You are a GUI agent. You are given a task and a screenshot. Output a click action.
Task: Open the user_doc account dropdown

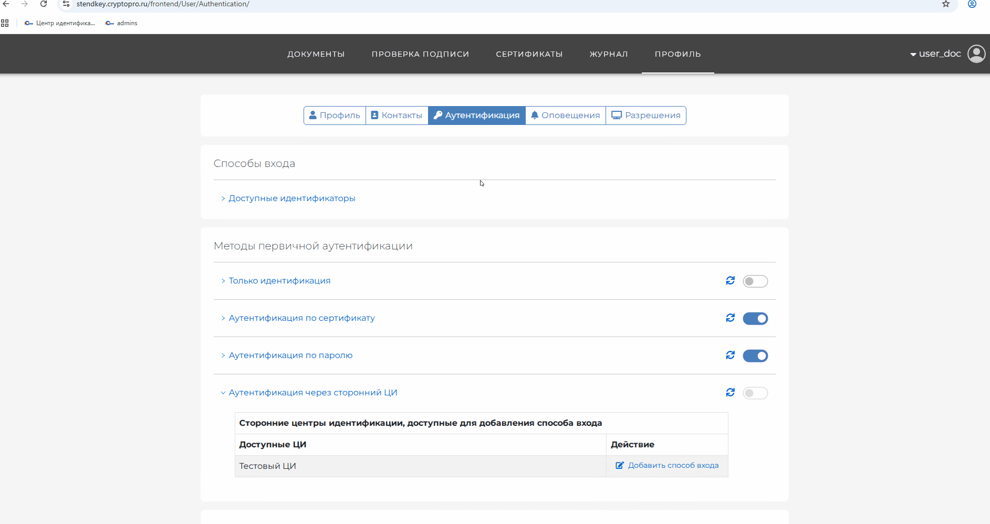pos(935,54)
